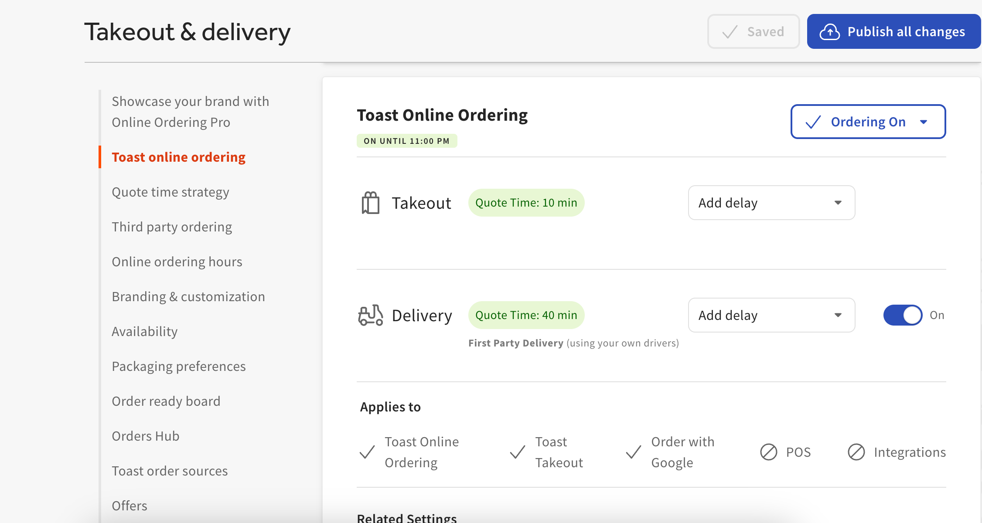Open Branding & customization settings
982x523 pixels.
[x=188, y=296]
